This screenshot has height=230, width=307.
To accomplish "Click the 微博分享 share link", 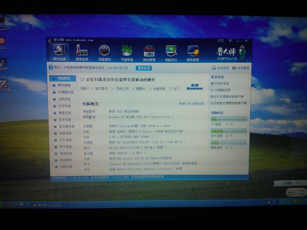I will pos(185,103).
